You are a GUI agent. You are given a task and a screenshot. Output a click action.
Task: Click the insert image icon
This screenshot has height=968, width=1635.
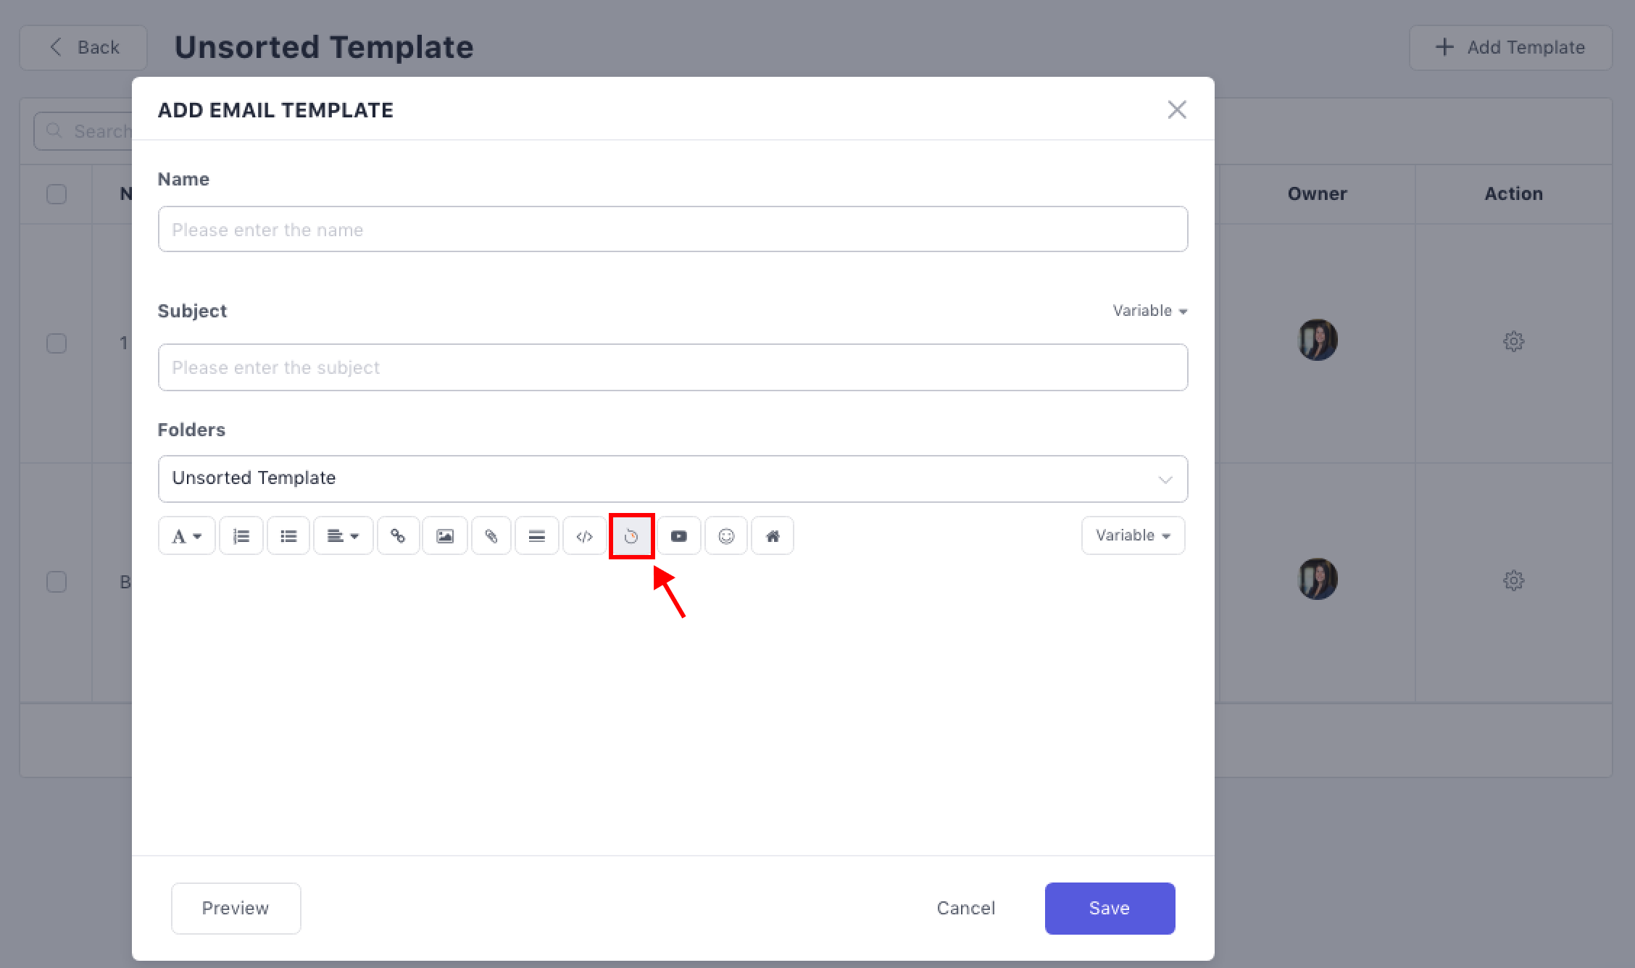tap(445, 536)
